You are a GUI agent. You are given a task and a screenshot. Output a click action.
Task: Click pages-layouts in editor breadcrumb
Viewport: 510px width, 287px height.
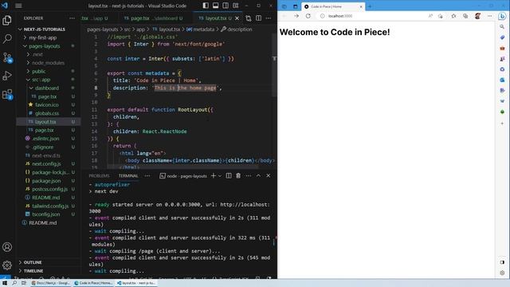point(103,29)
